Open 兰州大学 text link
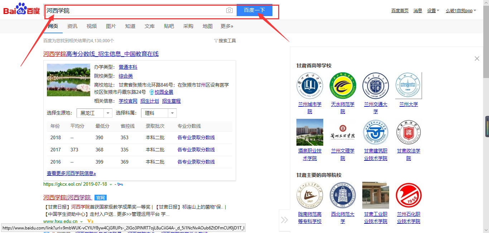The image size is (489, 233). coord(408,105)
